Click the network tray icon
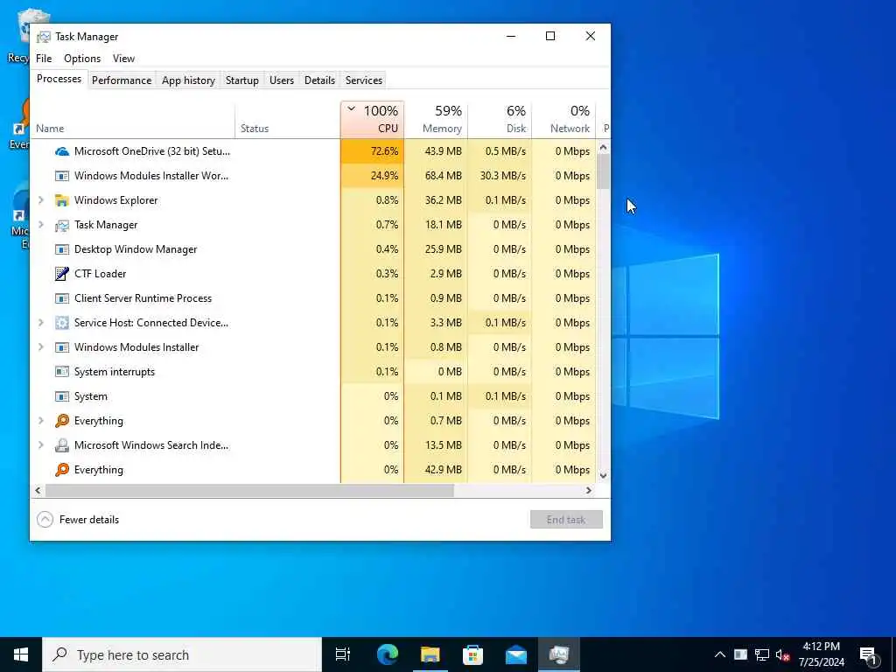The height and width of the screenshot is (672, 896). pos(762,654)
